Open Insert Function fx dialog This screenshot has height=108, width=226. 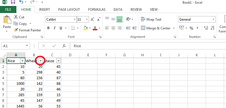pyautogui.click(x=64, y=46)
